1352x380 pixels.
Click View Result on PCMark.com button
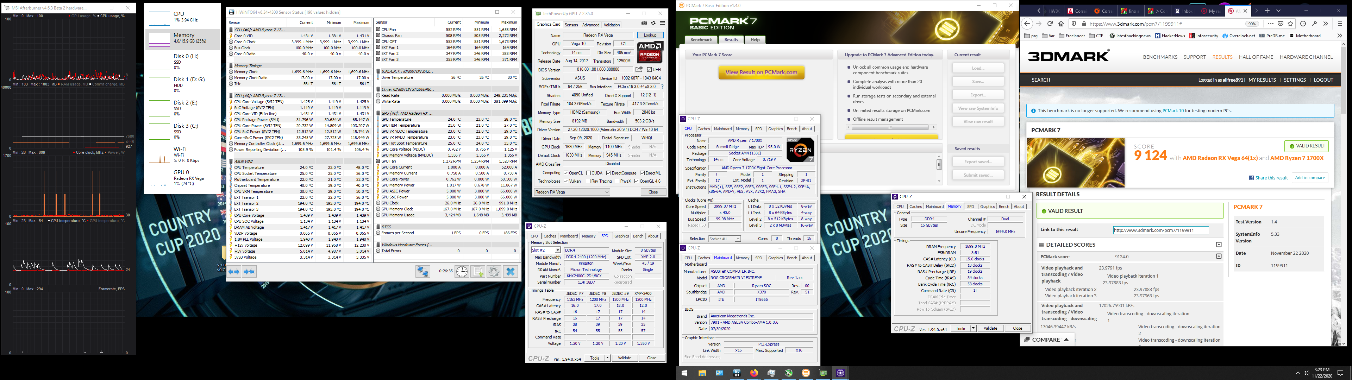point(761,72)
